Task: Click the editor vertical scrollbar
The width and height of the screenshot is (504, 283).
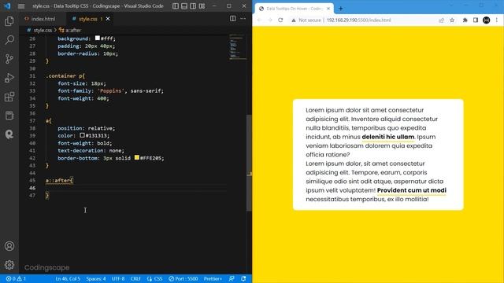Action: tap(249, 163)
